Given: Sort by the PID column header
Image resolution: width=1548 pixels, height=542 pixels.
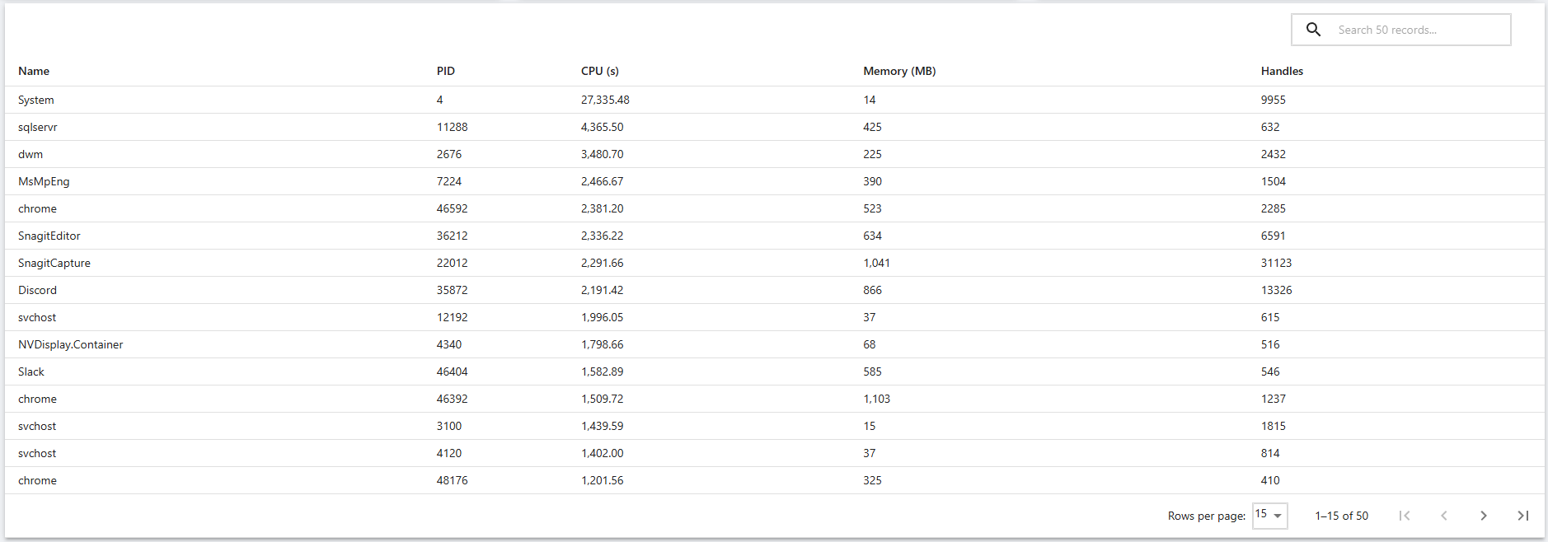Looking at the screenshot, I should click(446, 71).
